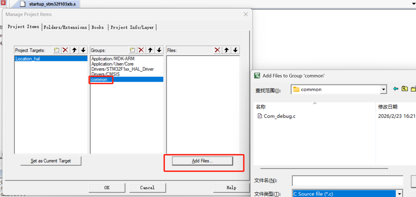Close the editor pane with red X

(x=3, y=3)
